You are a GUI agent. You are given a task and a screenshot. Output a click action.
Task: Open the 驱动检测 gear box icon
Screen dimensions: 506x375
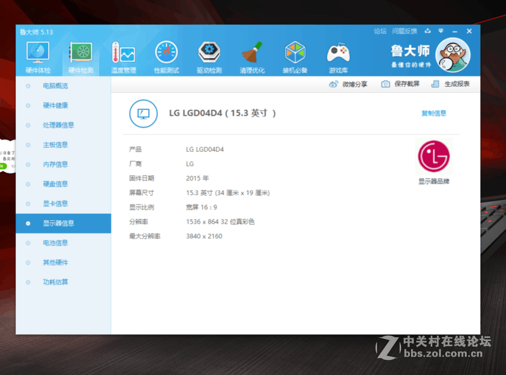[x=209, y=52]
